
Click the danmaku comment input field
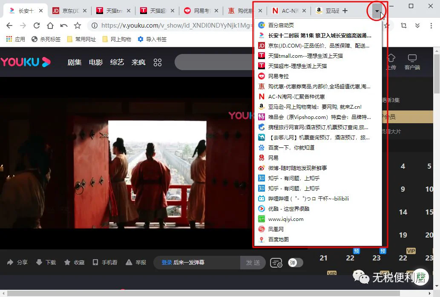[x=197, y=263]
